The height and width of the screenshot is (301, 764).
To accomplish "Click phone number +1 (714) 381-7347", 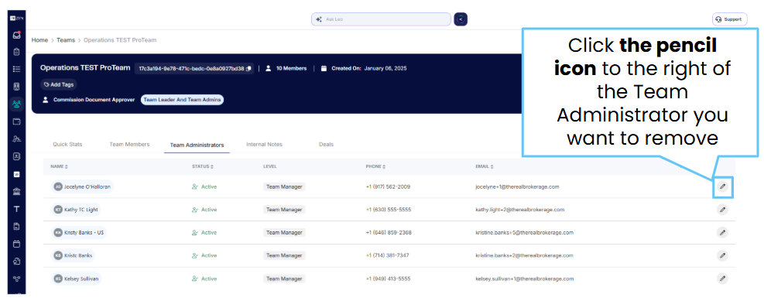I will point(387,255).
